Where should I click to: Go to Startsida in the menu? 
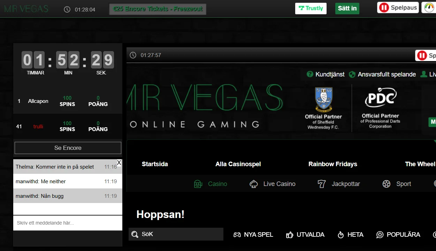click(155, 164)
